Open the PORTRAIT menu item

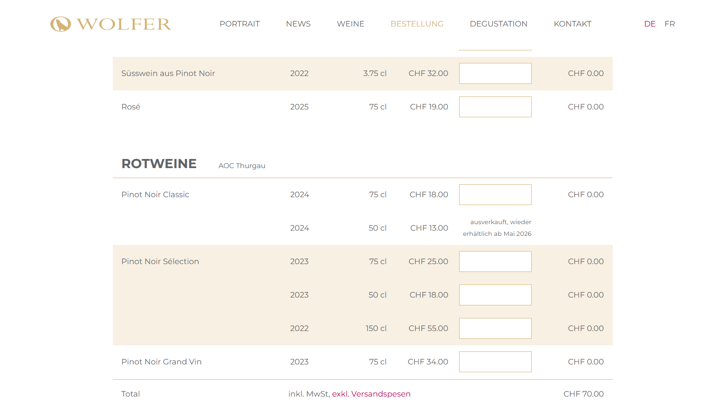[x=240, y=24]
